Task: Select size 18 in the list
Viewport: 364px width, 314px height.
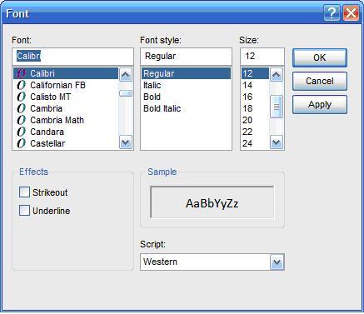Action: click(247, 108)
